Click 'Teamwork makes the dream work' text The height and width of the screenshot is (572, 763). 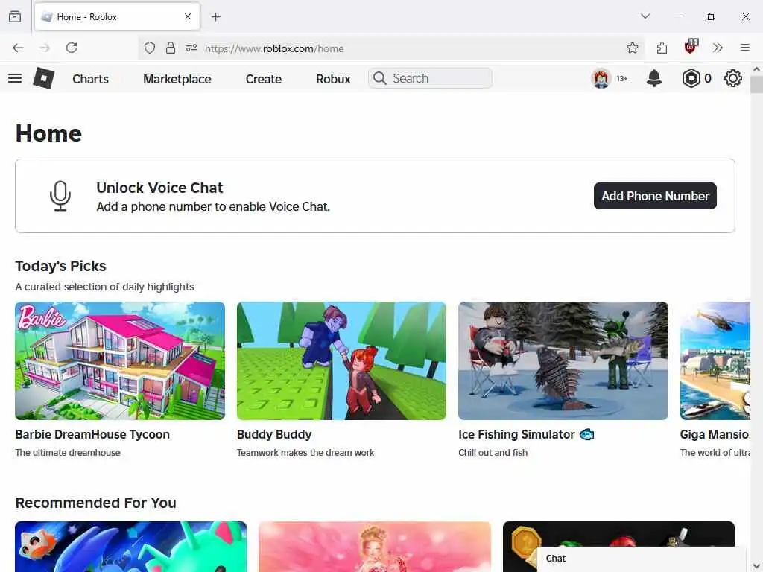[x=305, y=452]
